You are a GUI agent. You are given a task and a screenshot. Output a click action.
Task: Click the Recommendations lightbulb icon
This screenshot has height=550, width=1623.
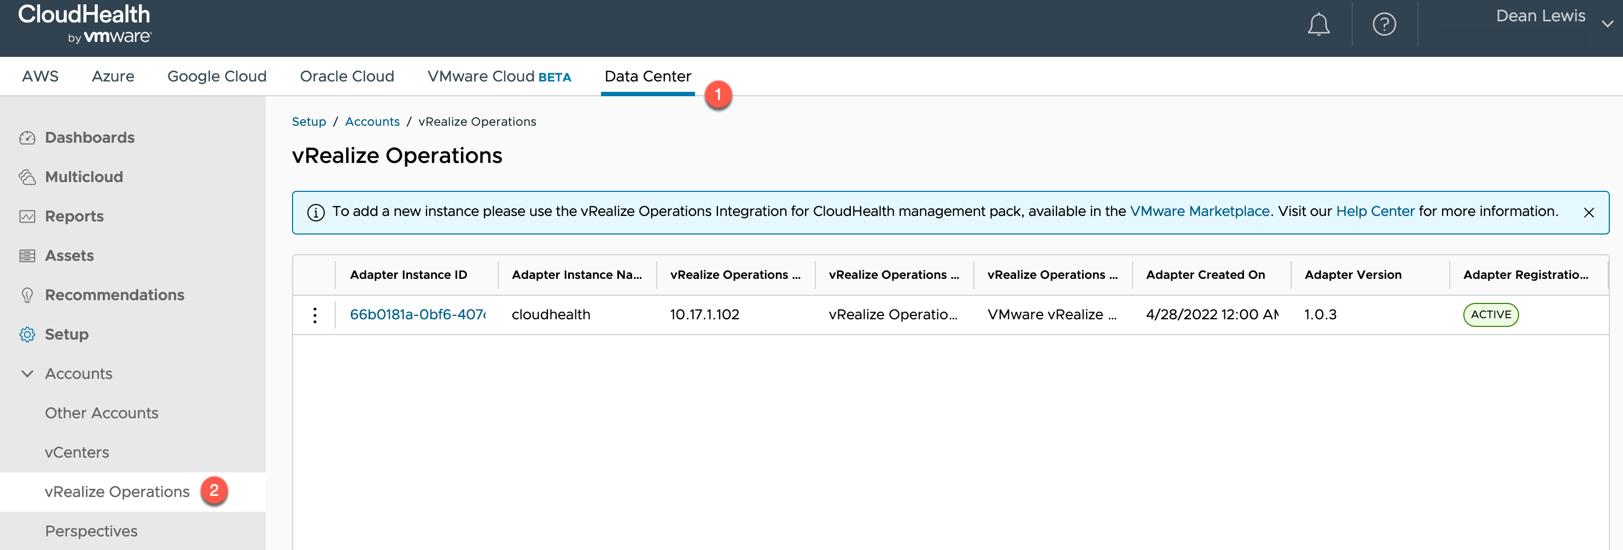[27, 295]
